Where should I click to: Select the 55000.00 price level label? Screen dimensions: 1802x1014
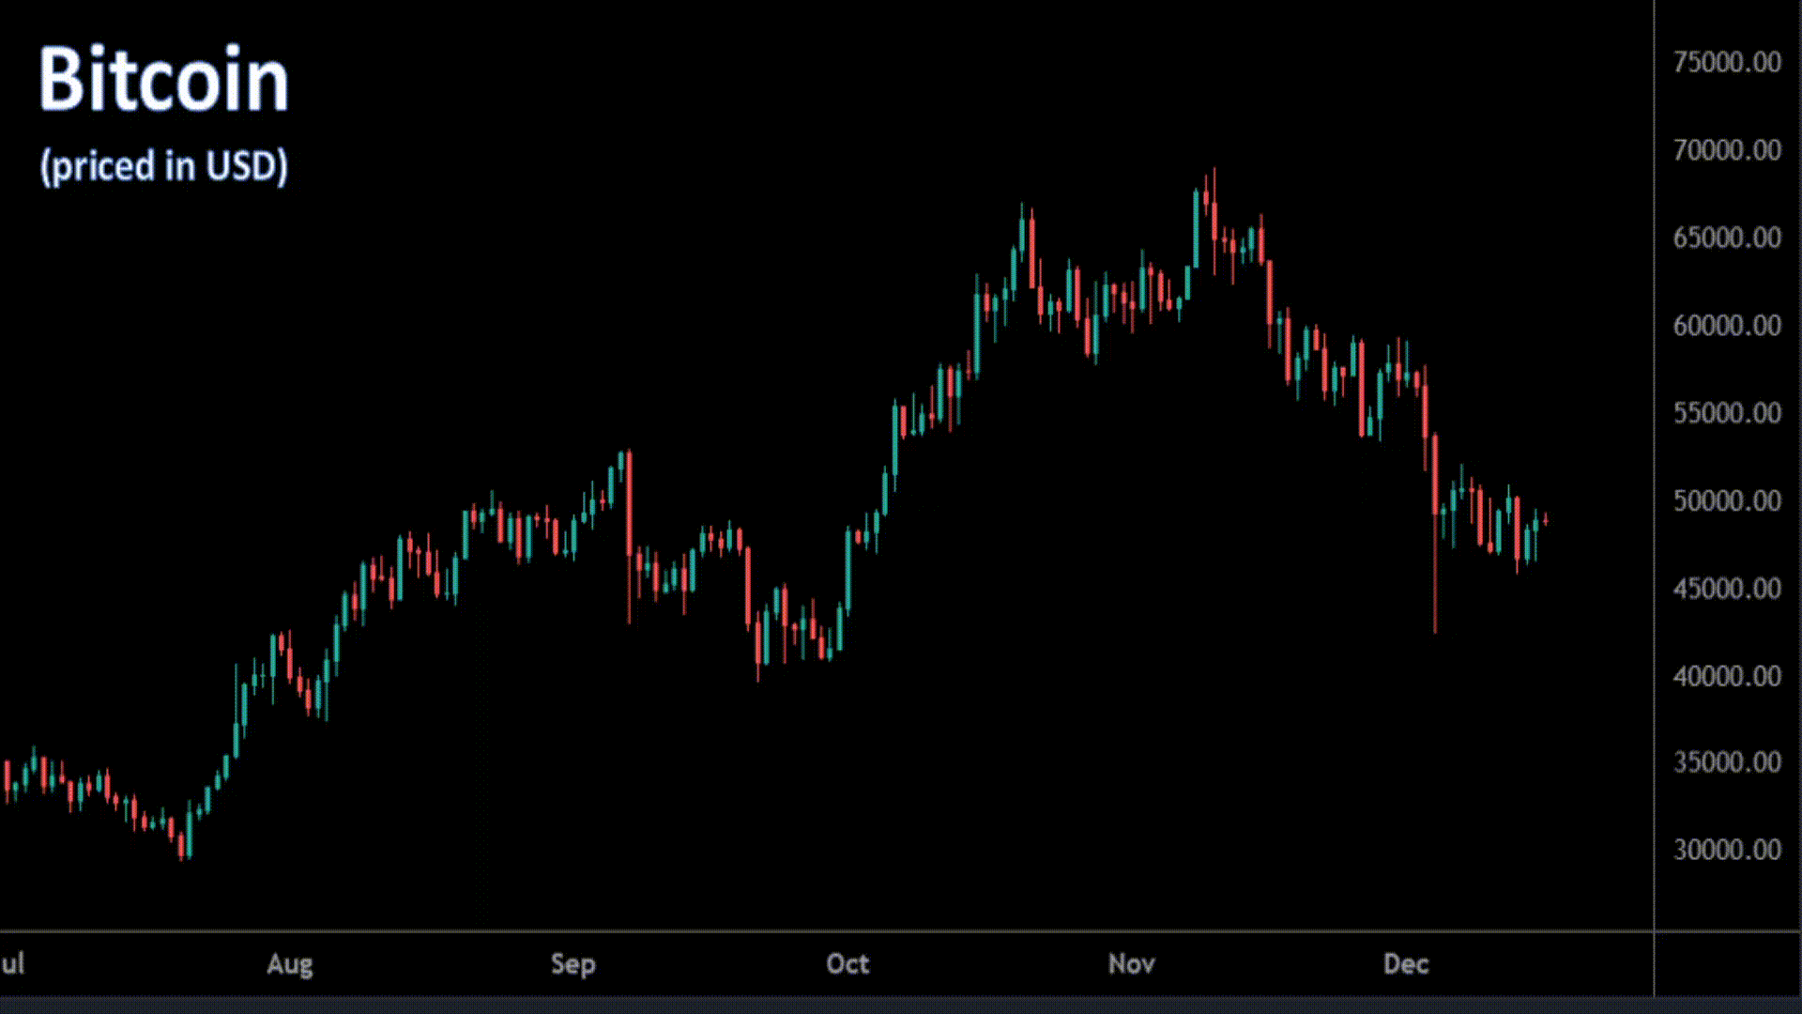1726,413
